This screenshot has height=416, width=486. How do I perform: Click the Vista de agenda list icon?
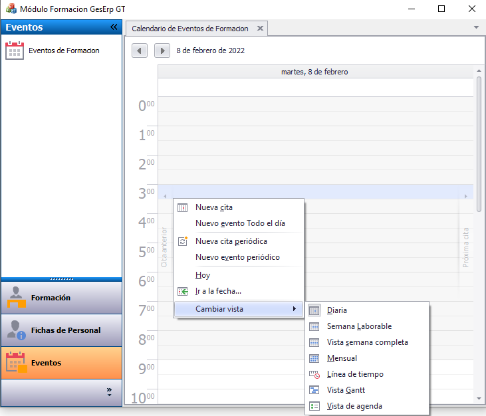coord(314,406)
